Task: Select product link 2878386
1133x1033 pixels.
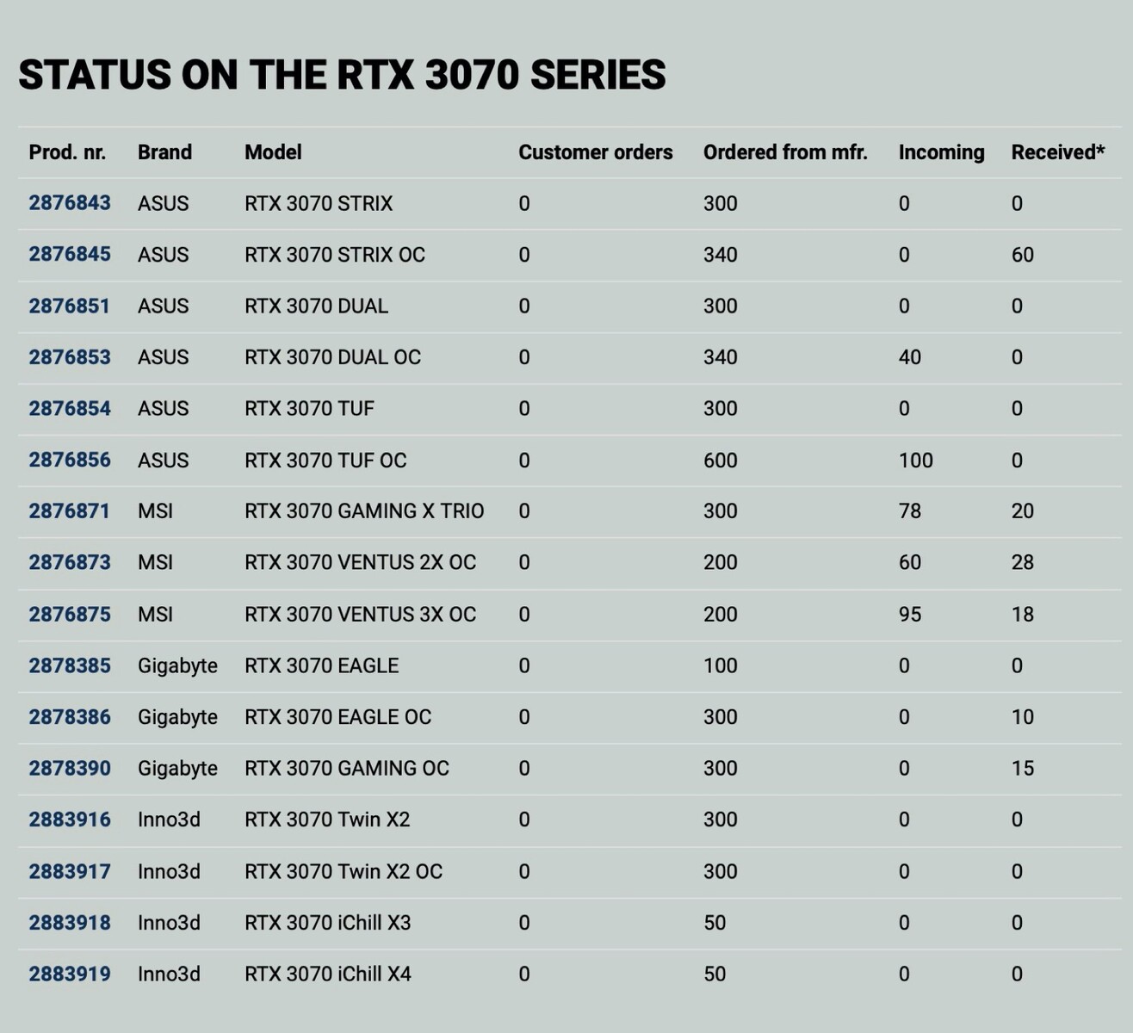Action: click(70, 717)
